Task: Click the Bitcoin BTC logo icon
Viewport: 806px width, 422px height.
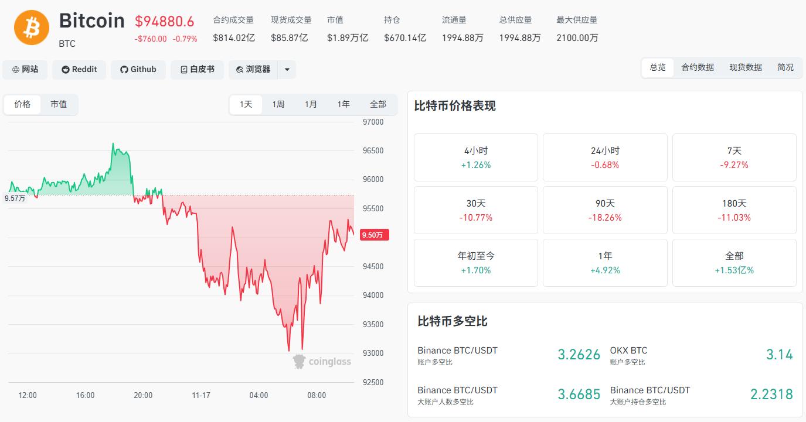Action: pos(32,28)
